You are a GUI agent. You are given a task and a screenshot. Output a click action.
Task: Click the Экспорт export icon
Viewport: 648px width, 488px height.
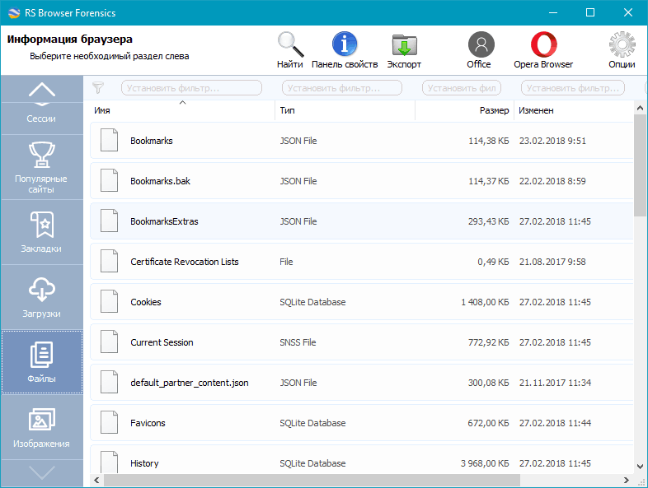click(404, 50)
